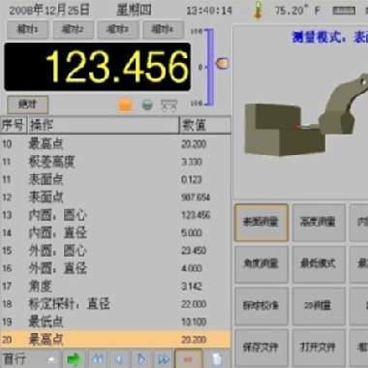Viewport: 368px width, 368px height.
Task: Select the 相对2 reference tab
Action: (x=73, y=30)
